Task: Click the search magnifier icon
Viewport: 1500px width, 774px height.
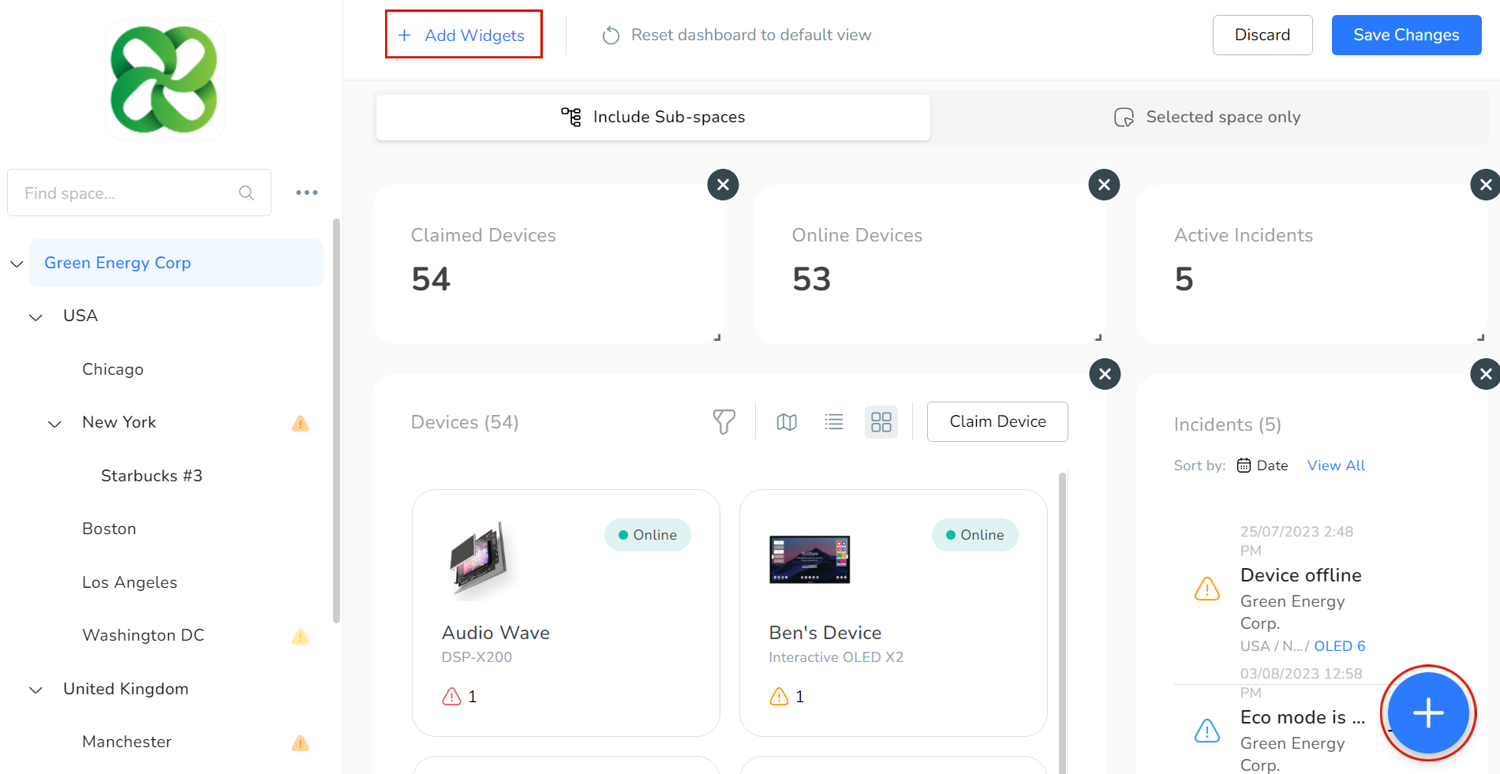Action: [x=246, y=193]
